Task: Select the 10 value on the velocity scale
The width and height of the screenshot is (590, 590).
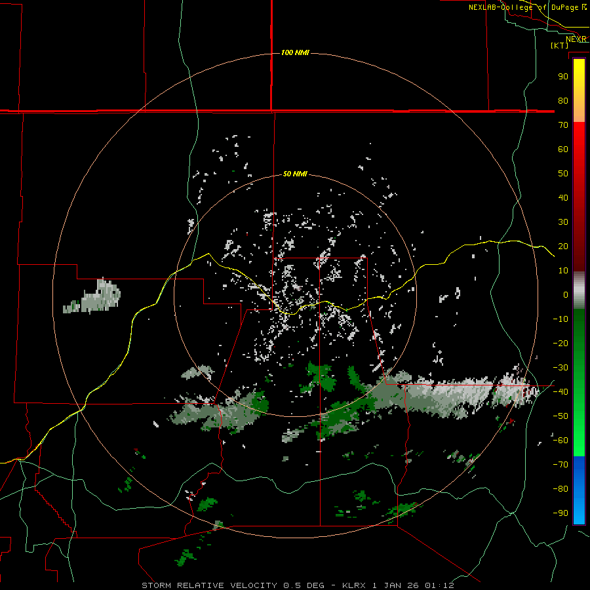Action: pyautogui.click(x=563, y=271)
